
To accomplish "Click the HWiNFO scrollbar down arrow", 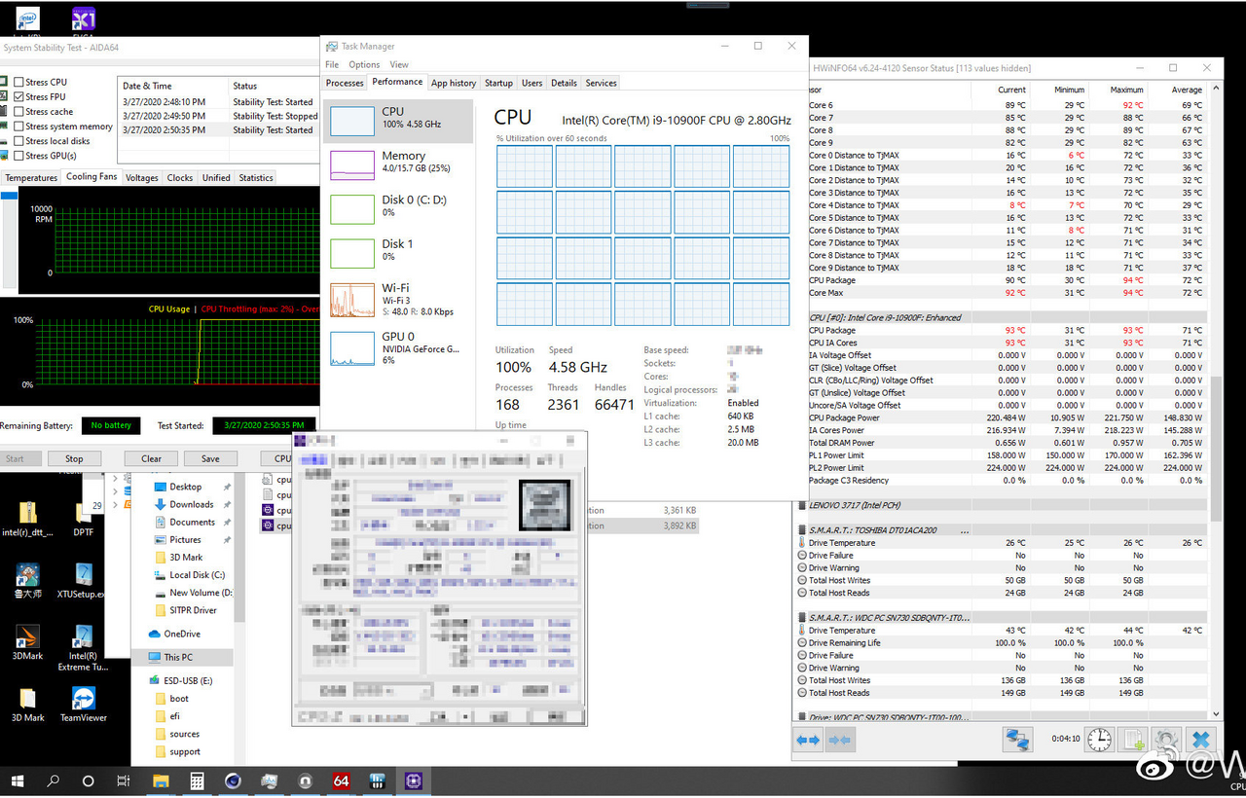I will coord(1217,716).
